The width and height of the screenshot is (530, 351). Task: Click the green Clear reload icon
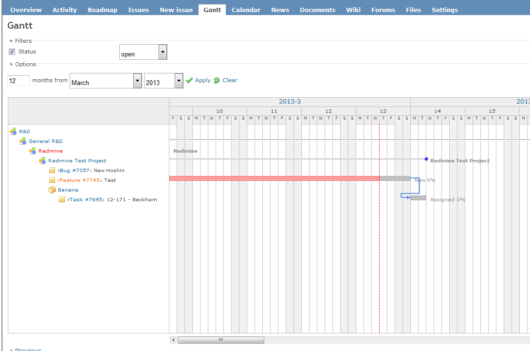[217, 81]
